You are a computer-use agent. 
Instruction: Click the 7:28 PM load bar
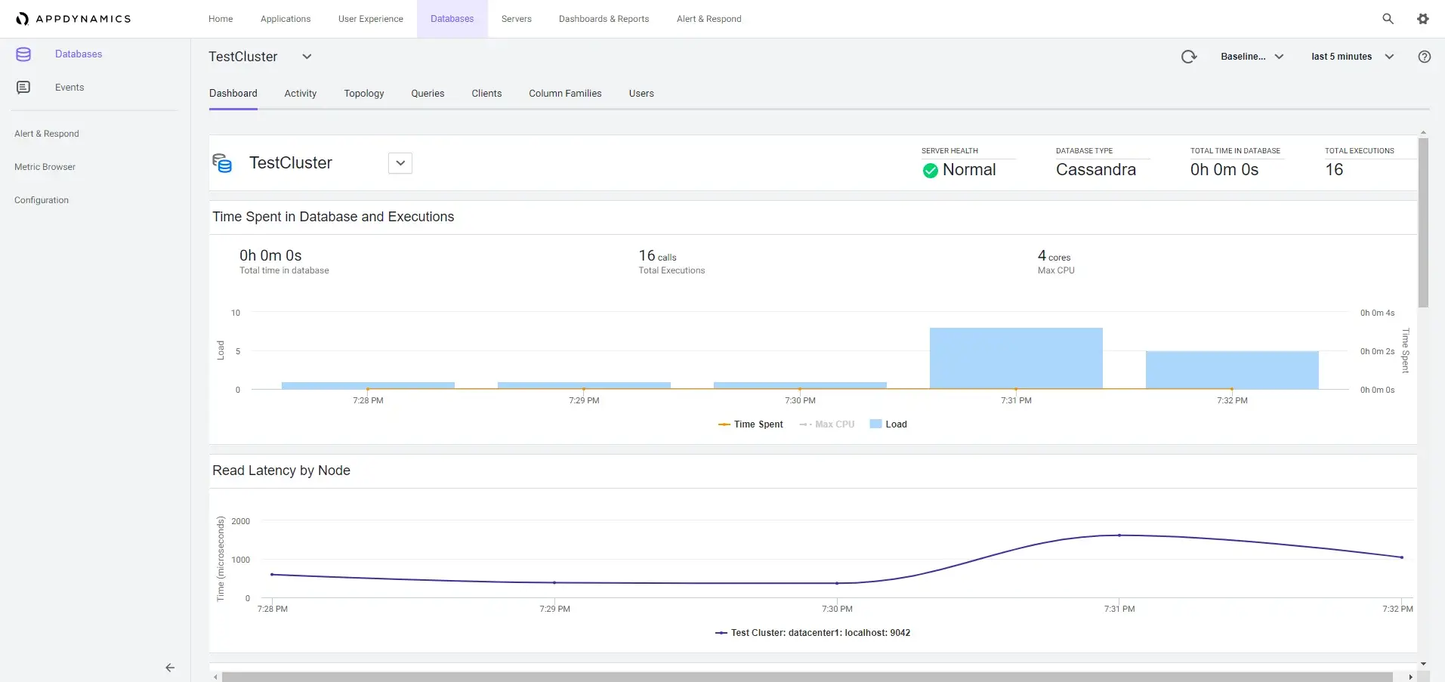tap(368, 386)
